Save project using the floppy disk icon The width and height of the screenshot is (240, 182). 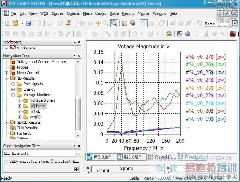click(28, 23)
